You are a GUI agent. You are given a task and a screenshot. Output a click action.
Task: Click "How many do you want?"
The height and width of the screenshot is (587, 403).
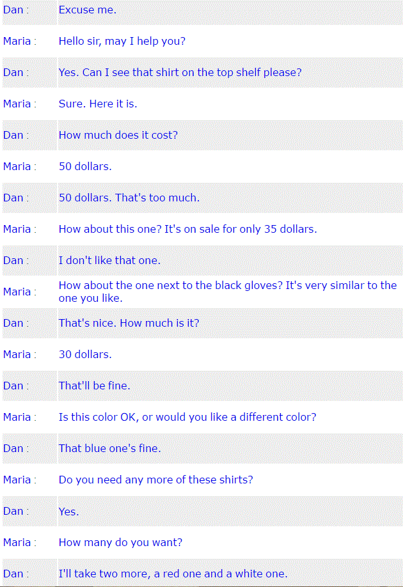point(120,542)
